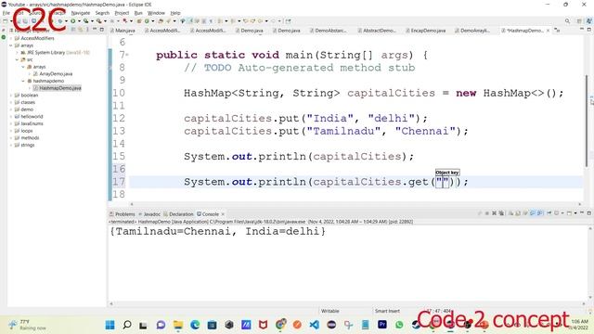Select the helloworld project

[x=32, y=117]
